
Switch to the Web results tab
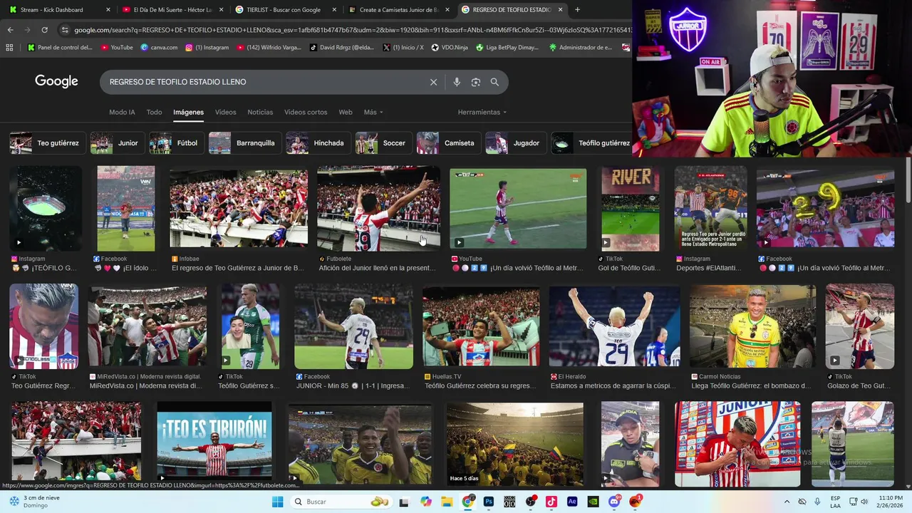point(346,112)
